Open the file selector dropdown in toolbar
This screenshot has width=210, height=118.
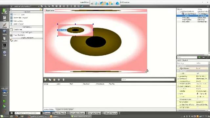38,6
